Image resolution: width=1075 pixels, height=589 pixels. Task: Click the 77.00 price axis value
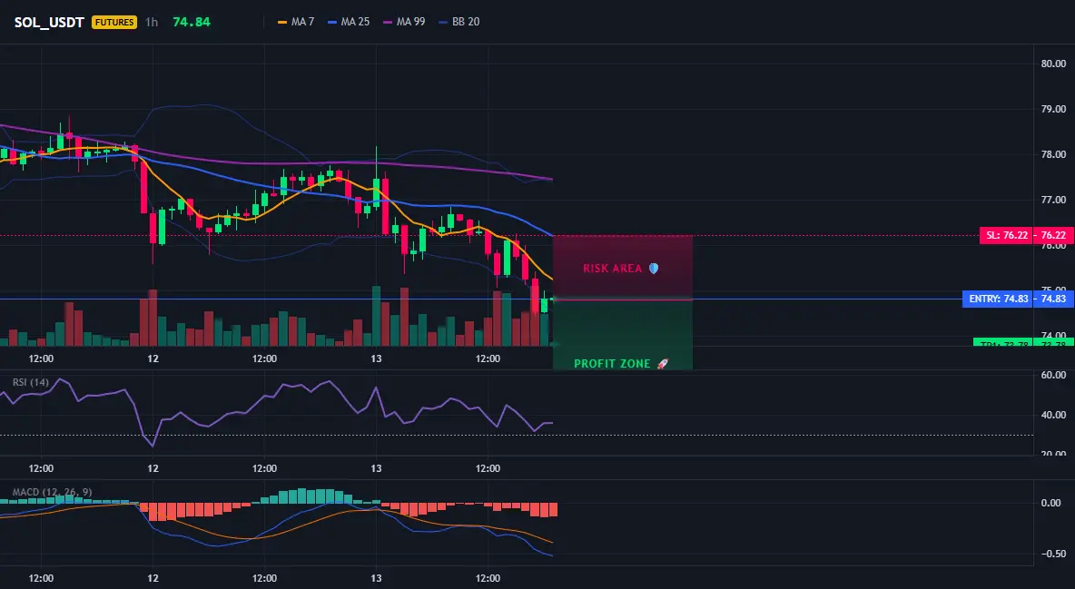1053,200
